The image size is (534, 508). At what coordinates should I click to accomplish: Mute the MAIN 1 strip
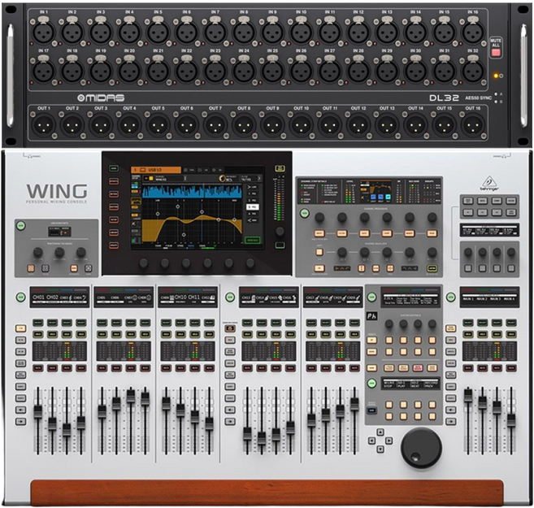tap(468, 368)
